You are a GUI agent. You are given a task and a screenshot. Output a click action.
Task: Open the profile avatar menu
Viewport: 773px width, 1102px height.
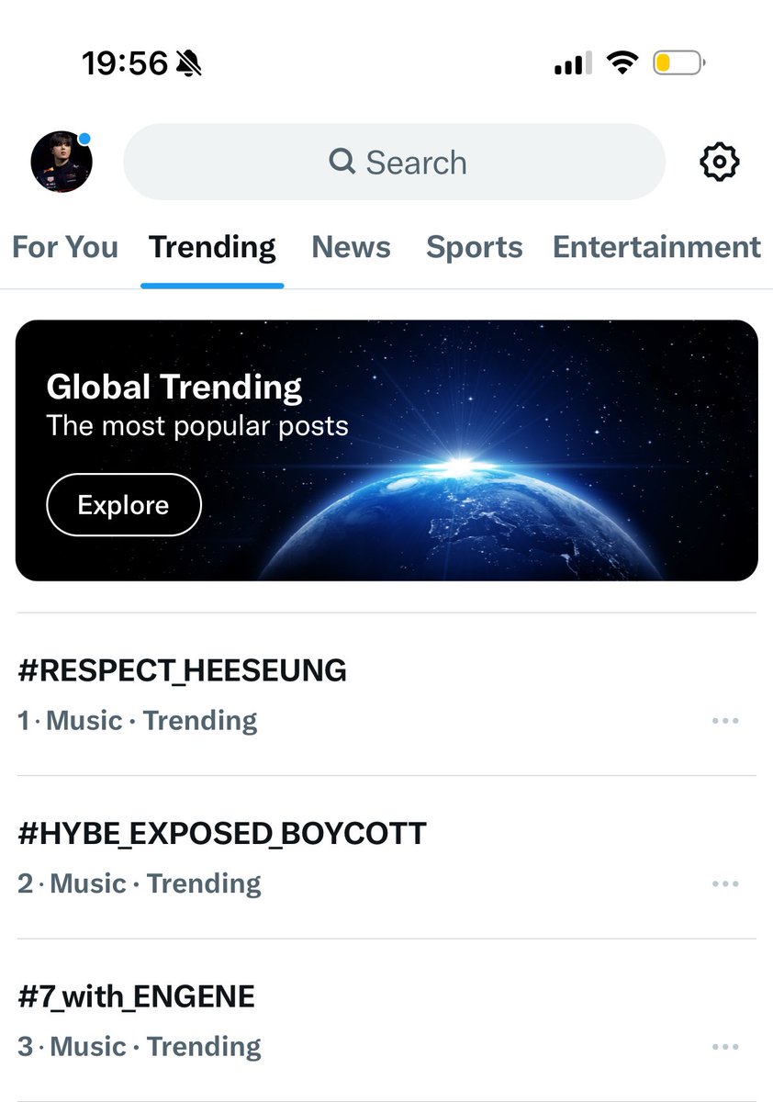click(62, 162)
